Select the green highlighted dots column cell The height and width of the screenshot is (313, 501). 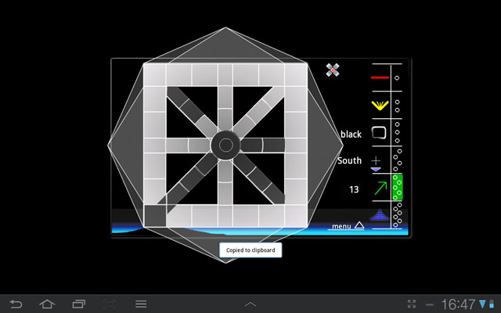click(x=397, y=187)
